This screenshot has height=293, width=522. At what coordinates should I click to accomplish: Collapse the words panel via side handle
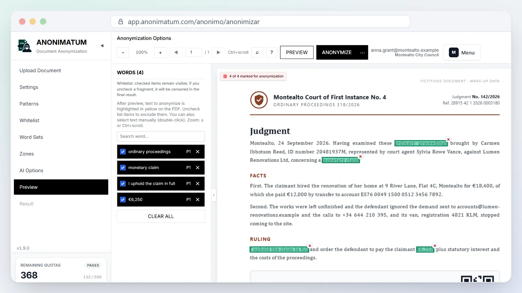214,195
